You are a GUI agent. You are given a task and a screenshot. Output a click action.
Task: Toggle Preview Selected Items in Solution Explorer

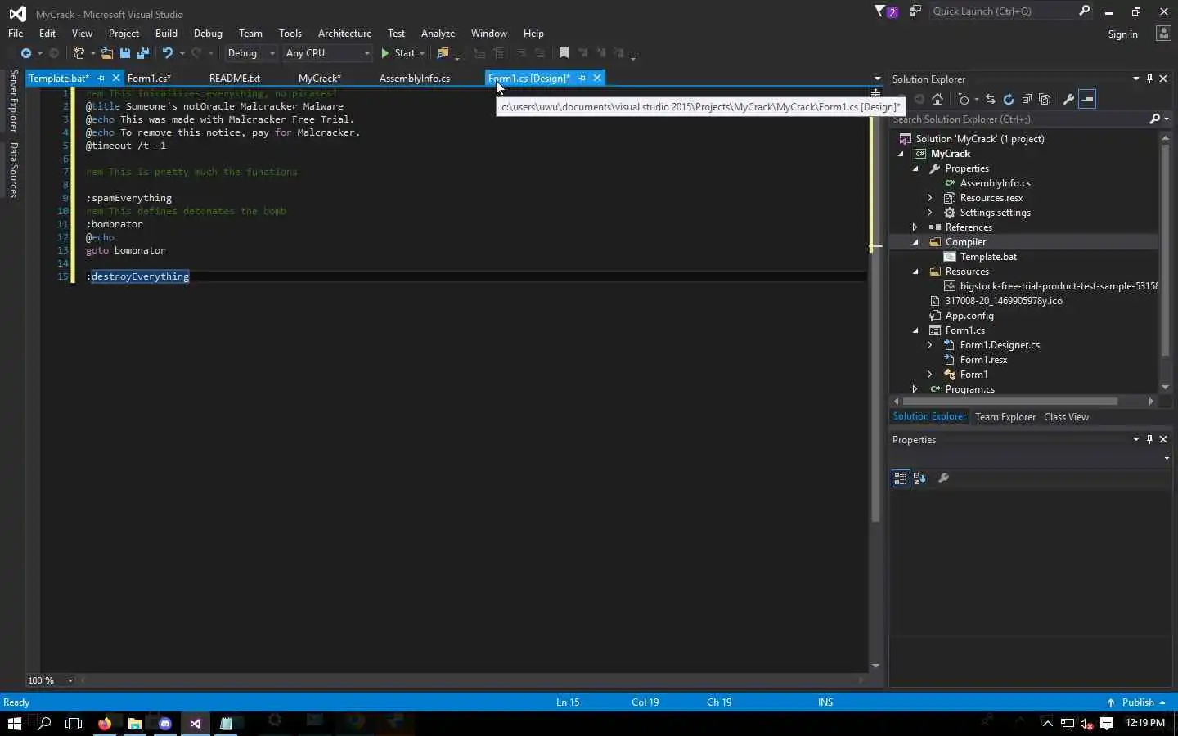pyautogui.click(x=1087, y=99)
